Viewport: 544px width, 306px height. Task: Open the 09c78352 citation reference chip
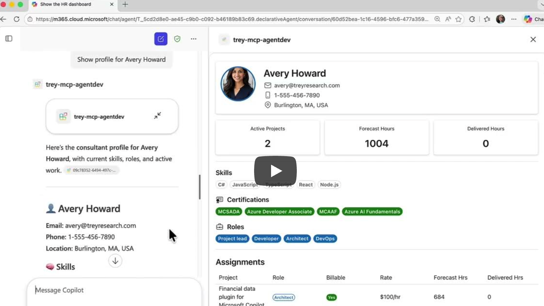click(92, 170)
